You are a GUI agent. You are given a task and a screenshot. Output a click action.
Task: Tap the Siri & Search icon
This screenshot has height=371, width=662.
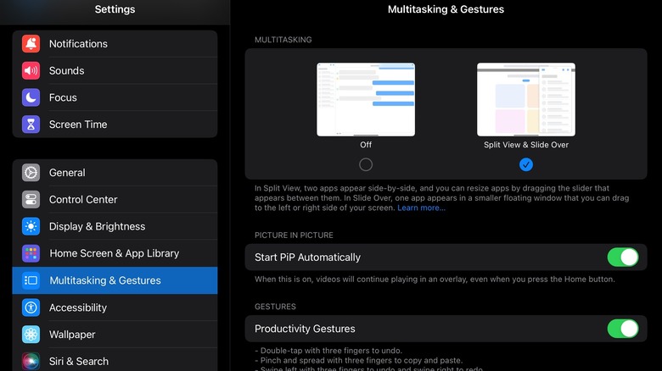pos(31,361)
